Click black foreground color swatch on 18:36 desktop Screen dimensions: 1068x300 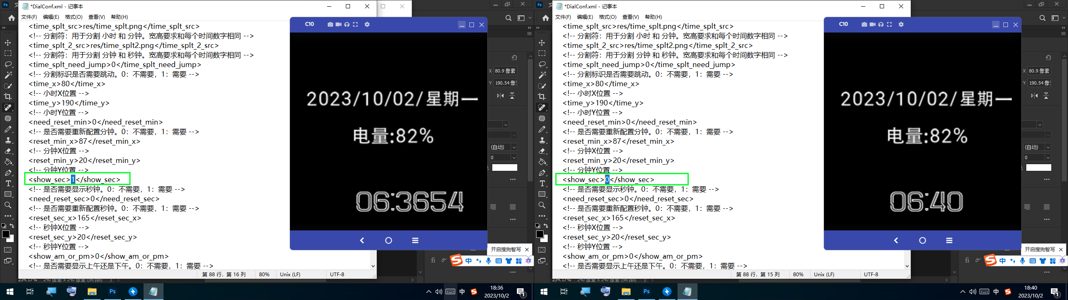pos(6,235)
